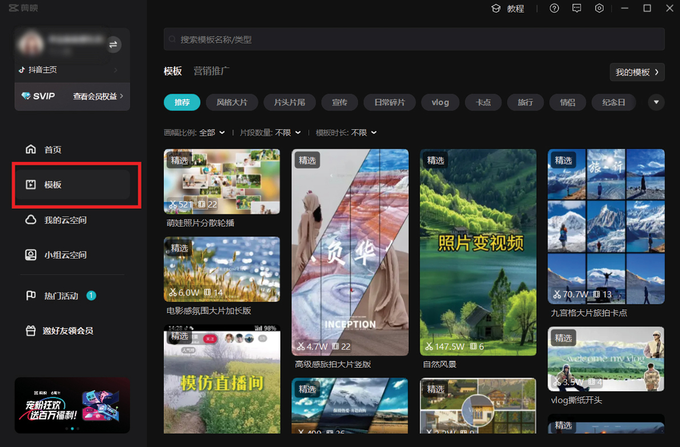Select the vlog category filter
680x447 pixels.
(440, 103)
